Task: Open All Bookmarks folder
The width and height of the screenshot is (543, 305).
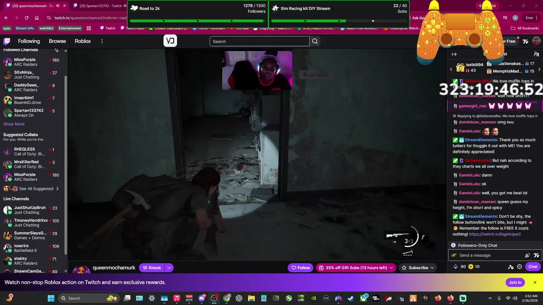Action: (525, 28)
